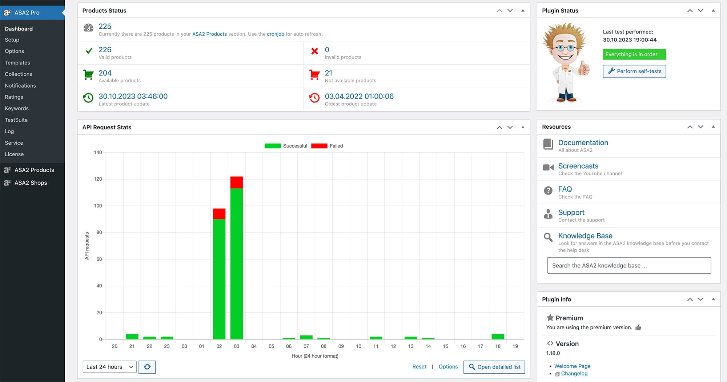Click the Options link below chart
727x382 pixels.
[x=448, y=367]
